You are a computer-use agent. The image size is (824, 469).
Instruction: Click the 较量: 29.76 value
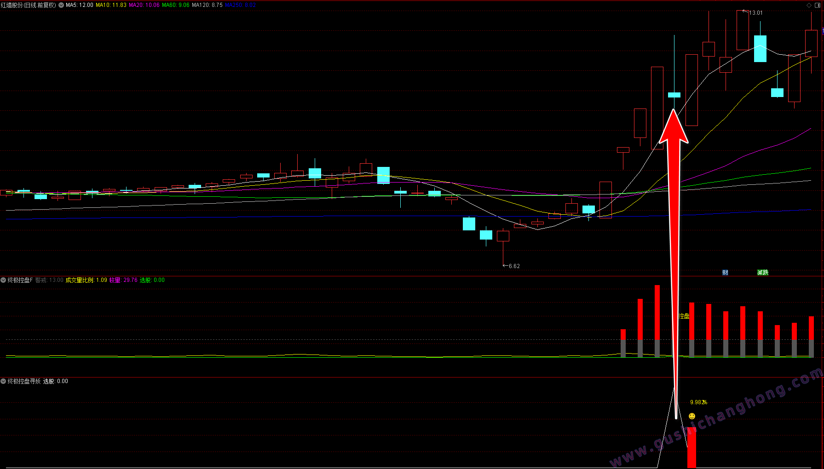(123, 280)
